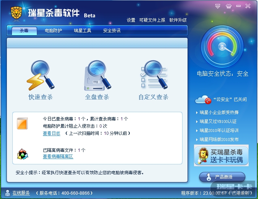Click the 自定义查杀 label
This screenshot has width=258, height=199.
tap(154, 97)
